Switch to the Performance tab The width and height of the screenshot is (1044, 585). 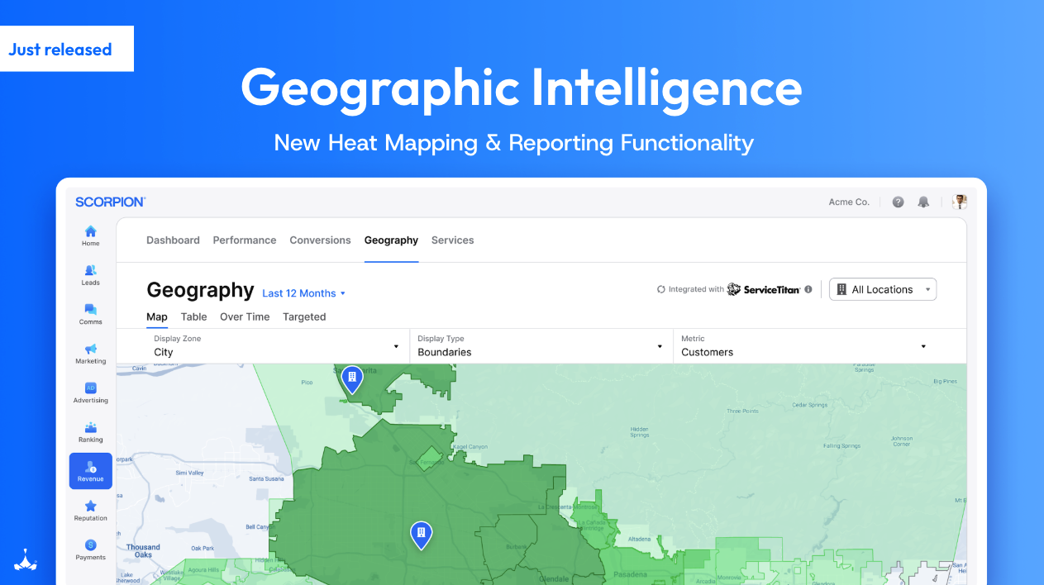245,240
